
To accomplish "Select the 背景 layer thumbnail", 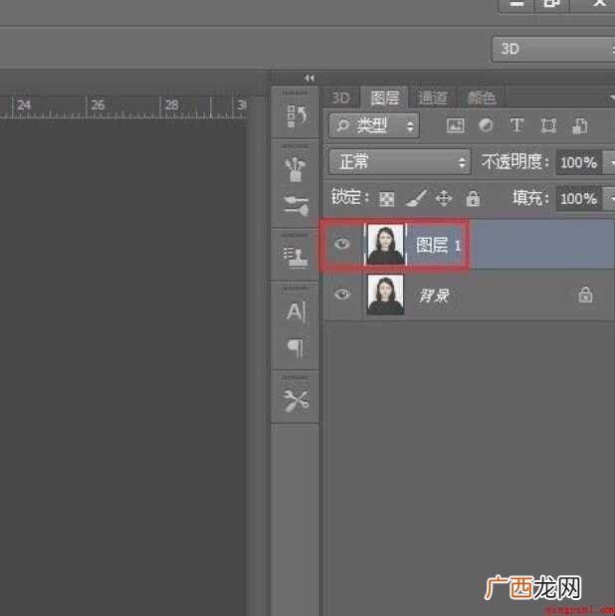I will pos(385,295).
